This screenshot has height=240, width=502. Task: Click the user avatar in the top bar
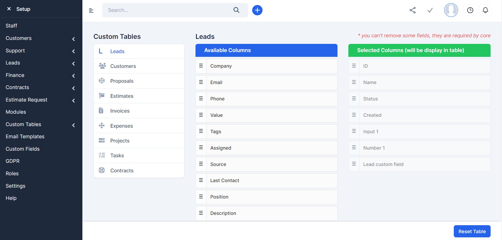tap(451, 10)
